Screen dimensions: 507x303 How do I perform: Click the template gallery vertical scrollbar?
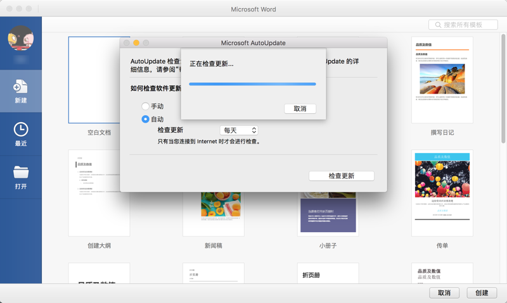coord(503,89)
